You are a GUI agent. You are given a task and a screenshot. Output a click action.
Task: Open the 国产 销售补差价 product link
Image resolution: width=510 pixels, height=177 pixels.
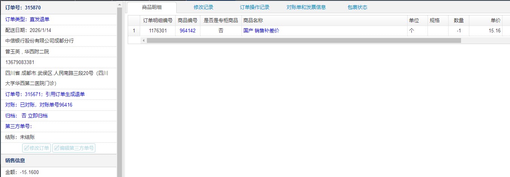click(261, 31)
